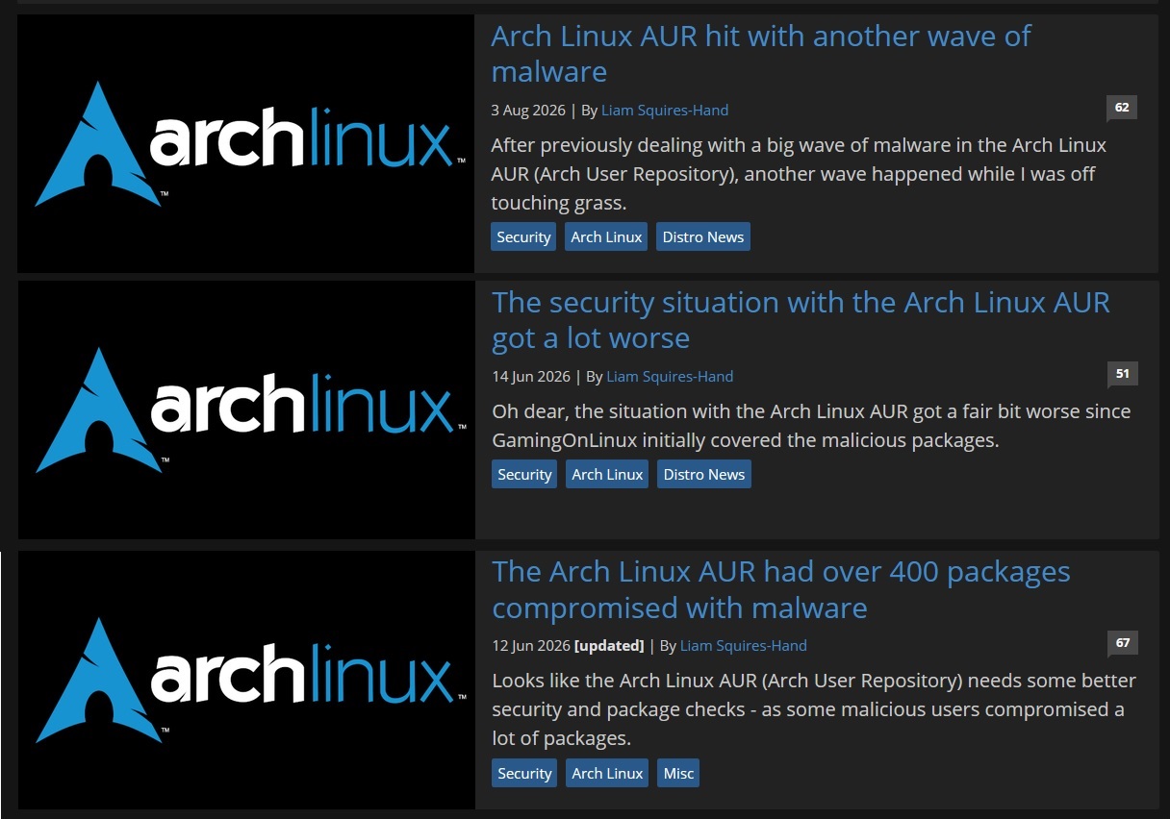Select the Arch Linux tag under the 12 Jun 2026 article
The width and height of the screenshot is (1170, 819).
(607, 773)
